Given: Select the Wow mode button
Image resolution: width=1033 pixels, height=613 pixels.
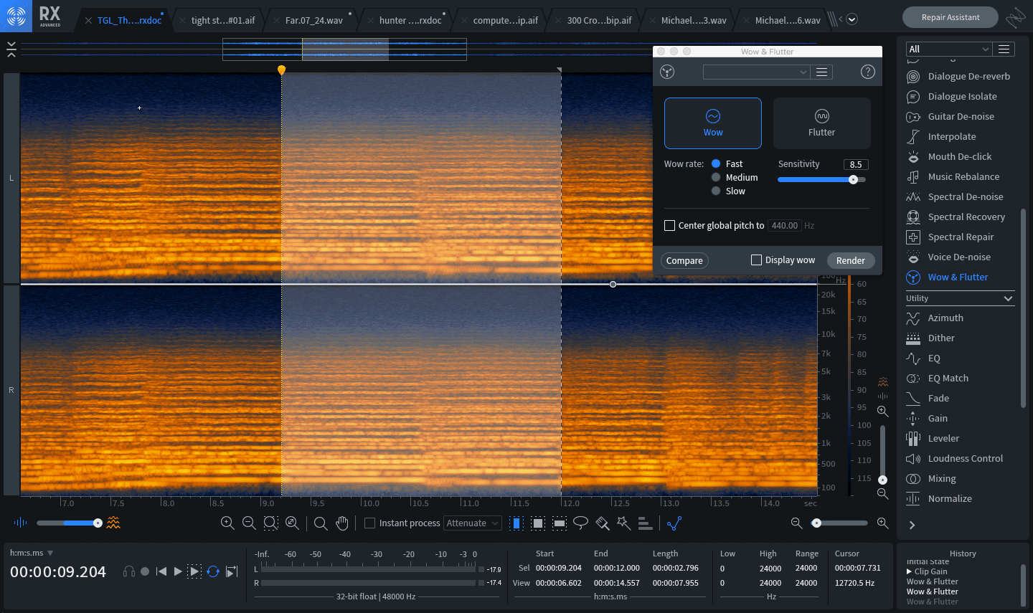Looking at the screenshot, I should click(x=713, y=123).
